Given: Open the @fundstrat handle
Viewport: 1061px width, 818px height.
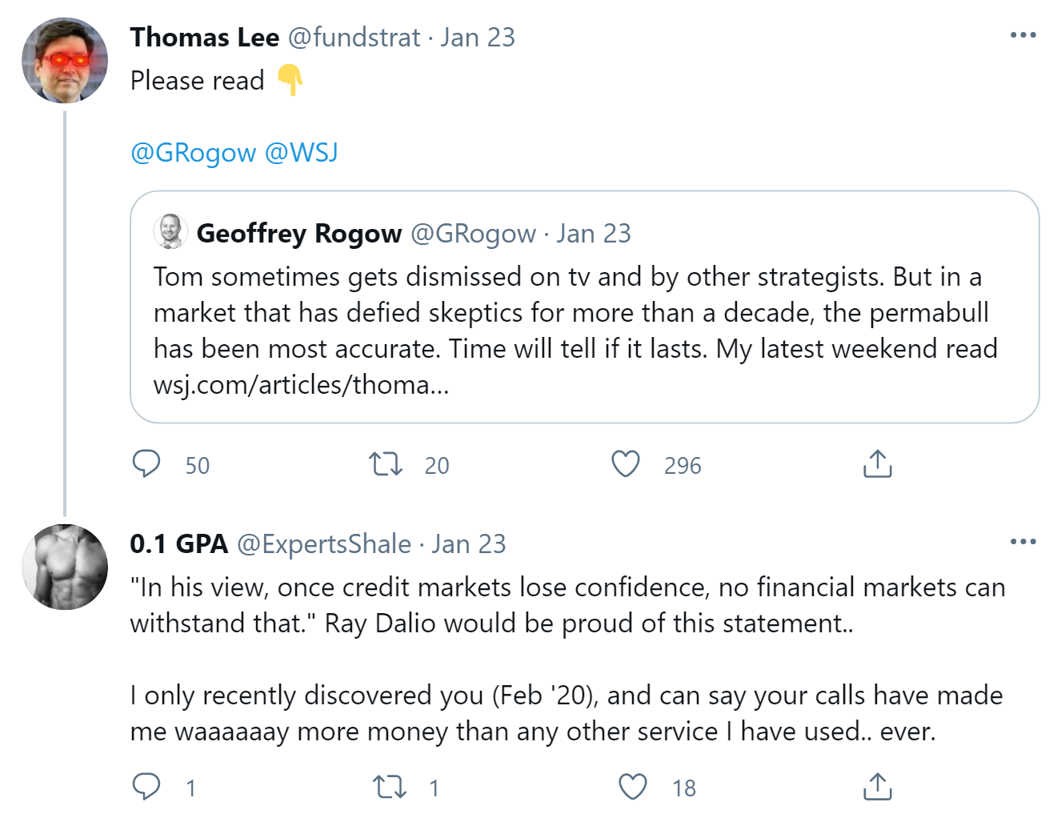Looking at the screenshot, I should 354,37.
